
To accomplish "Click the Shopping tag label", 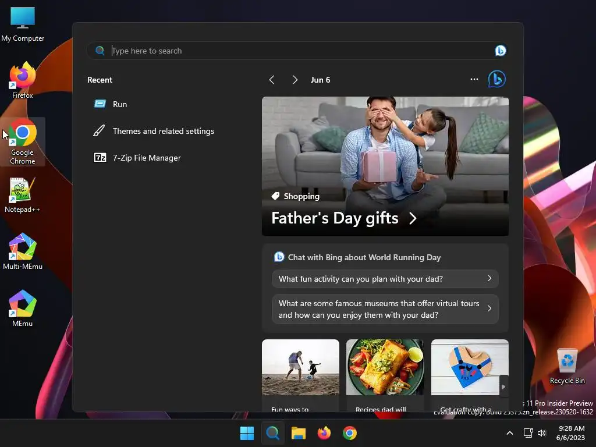I will [x=296, y=196].
